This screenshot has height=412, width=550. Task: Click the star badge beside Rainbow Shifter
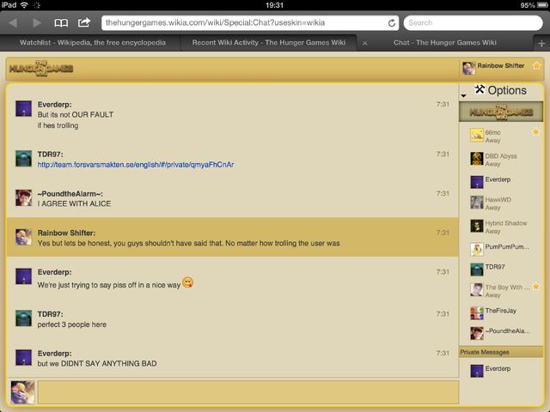[x=536, y=65]
